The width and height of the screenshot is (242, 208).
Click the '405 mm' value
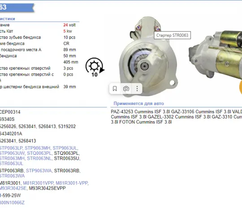71,62
